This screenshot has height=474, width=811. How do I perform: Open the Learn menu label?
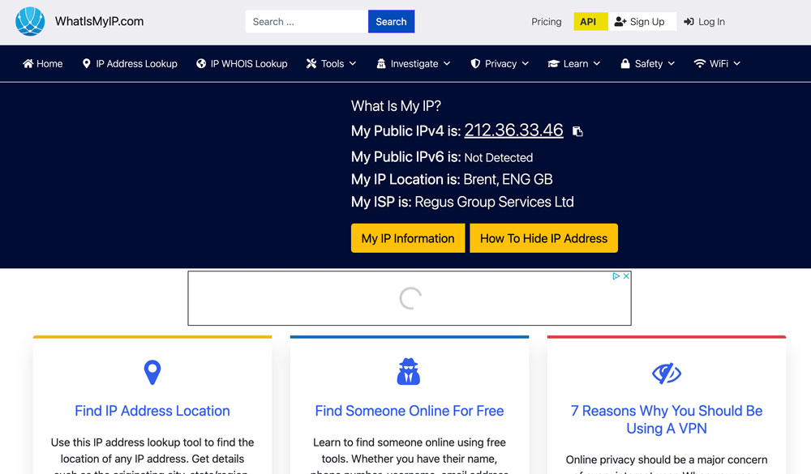(x=576, y=63)
